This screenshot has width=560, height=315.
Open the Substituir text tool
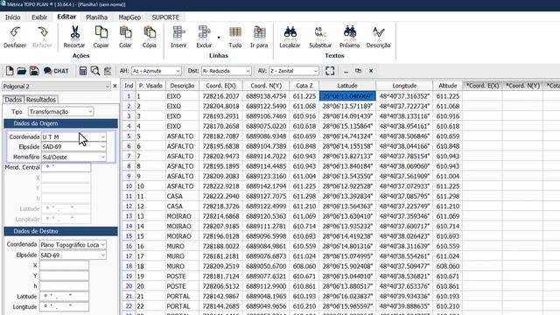(320, 32)
